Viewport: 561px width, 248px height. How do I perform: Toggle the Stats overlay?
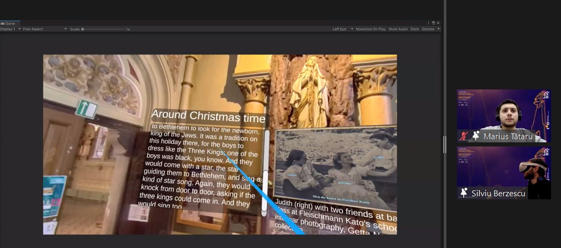tap(414, 29)
